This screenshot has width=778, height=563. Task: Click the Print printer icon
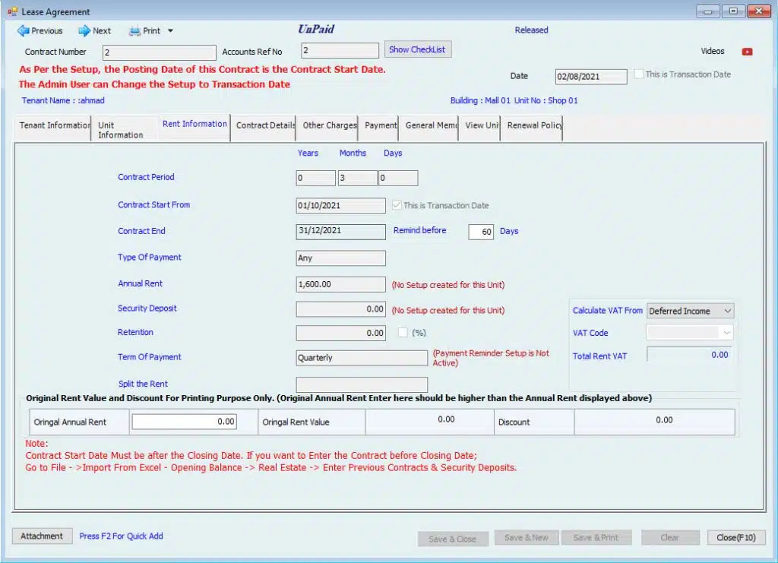(134, 30)
